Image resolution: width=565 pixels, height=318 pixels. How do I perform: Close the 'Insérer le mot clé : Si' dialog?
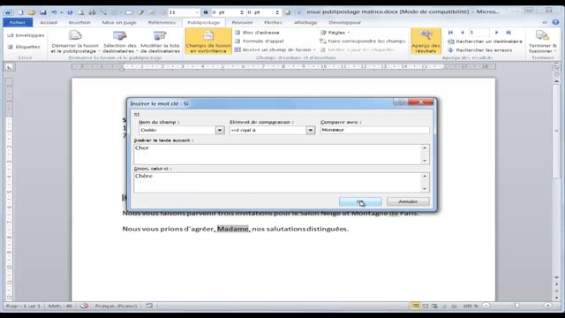pos(420,102)
